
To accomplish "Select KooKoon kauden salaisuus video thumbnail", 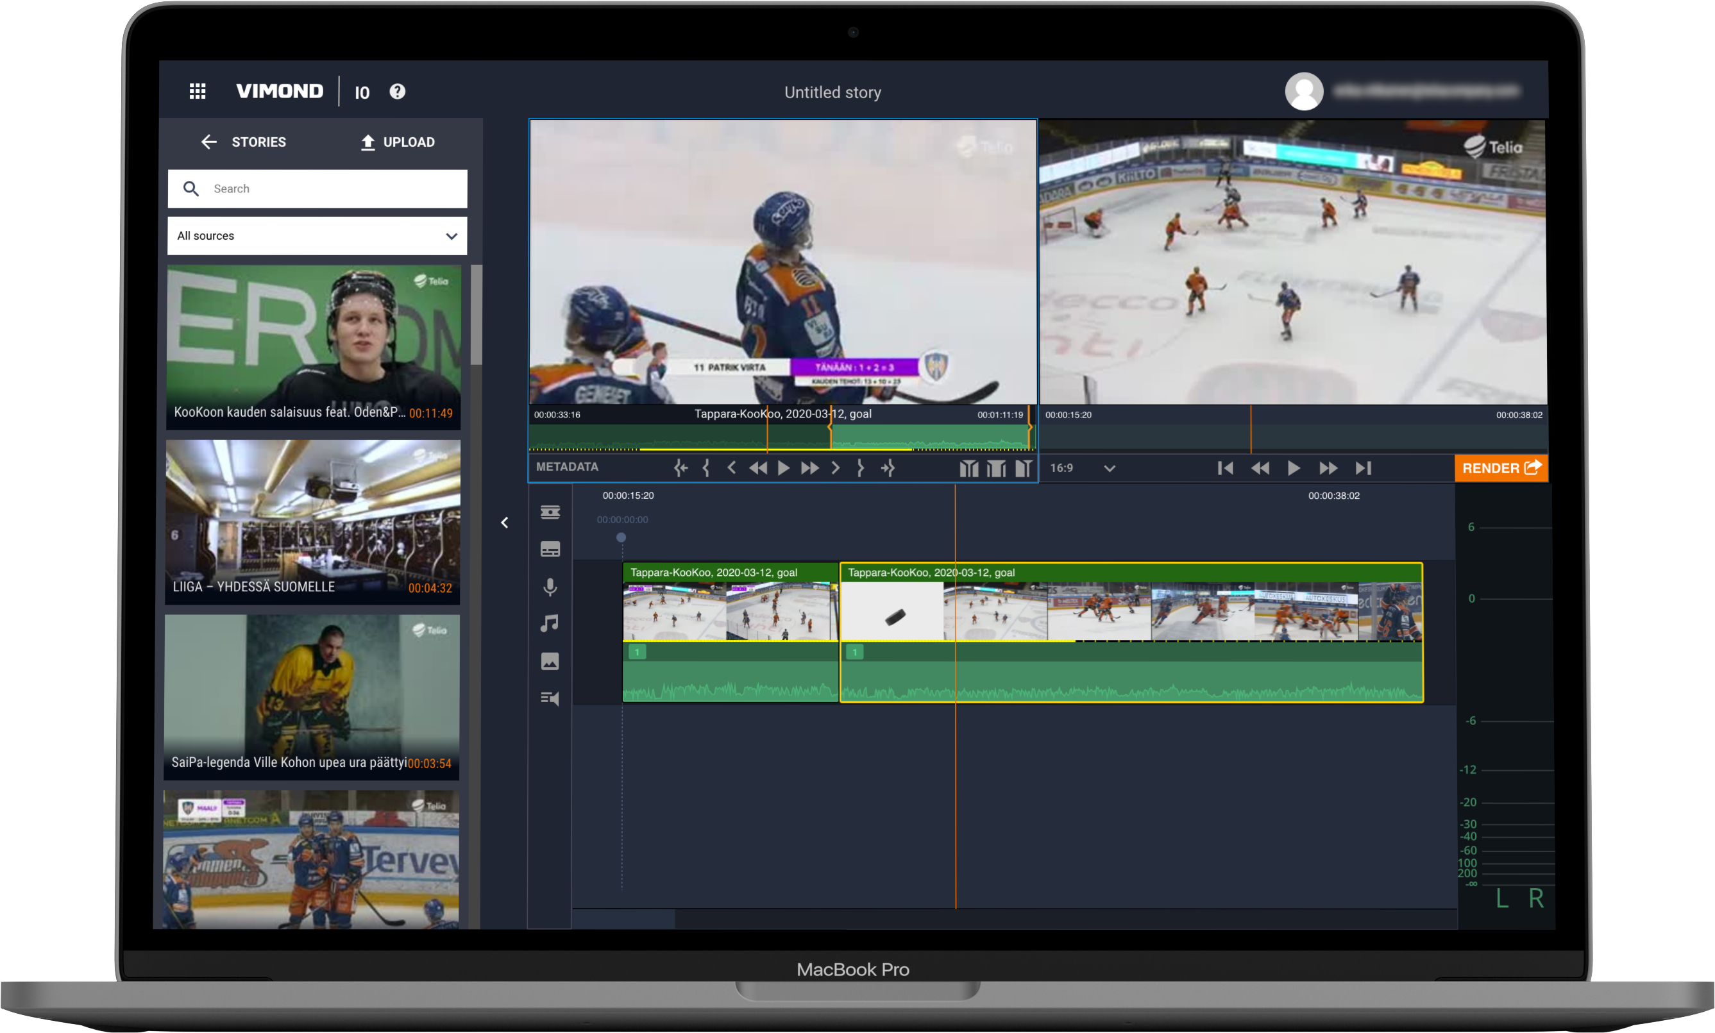I will pyautogui.click(x=313, y=346).
